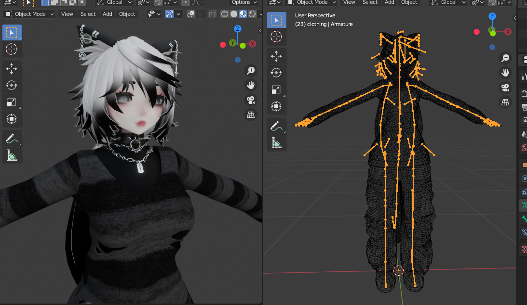Image resolution: width=527 pixels, height=305 pixels.
Task: Activate the Cursor tool in right viewport
Action: point(276,37)
